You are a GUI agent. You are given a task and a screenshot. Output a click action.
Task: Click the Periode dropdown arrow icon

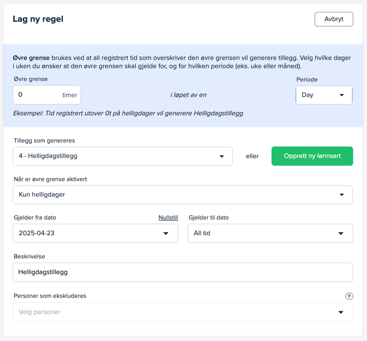(x=342, y=95)
